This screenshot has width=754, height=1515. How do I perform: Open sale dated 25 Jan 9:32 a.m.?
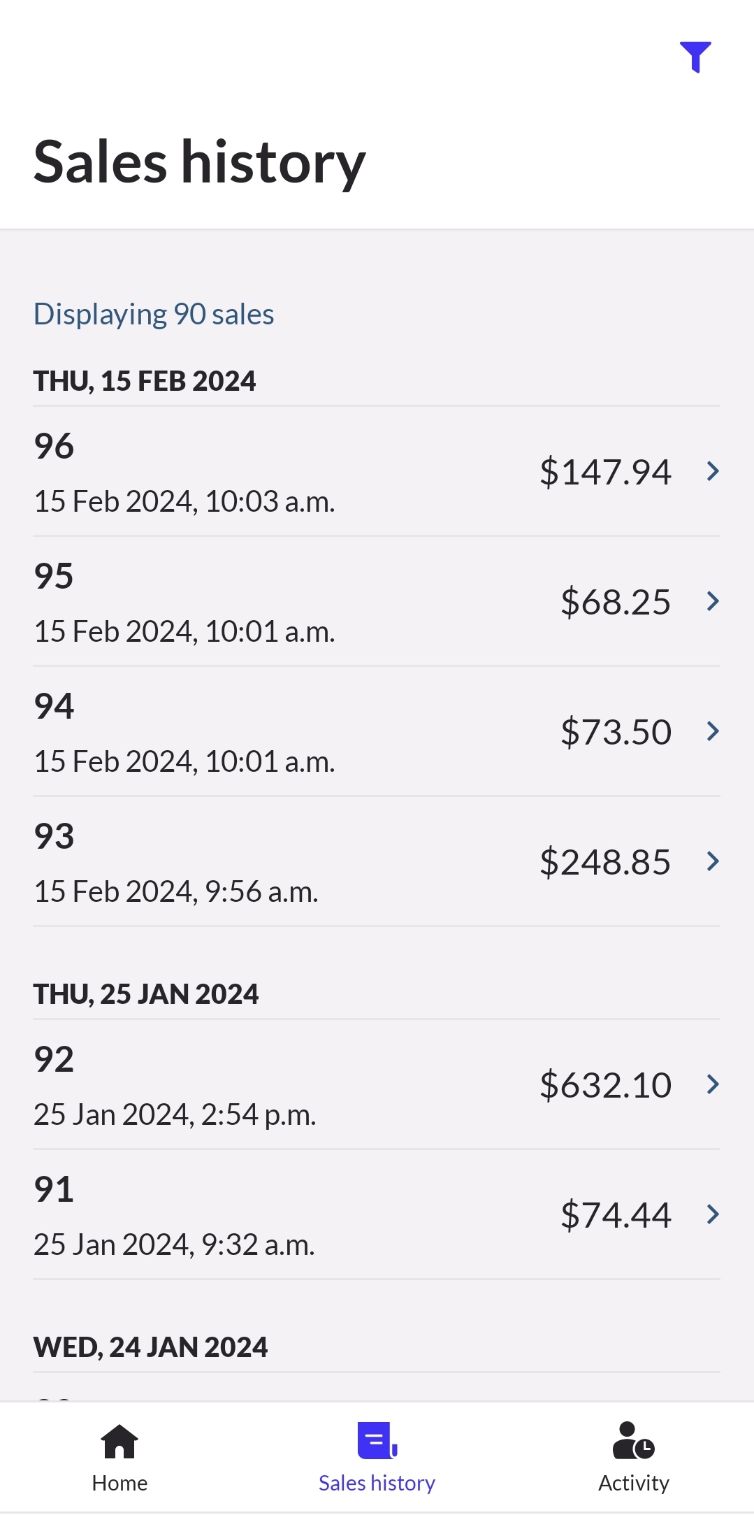pos(175,1244)
